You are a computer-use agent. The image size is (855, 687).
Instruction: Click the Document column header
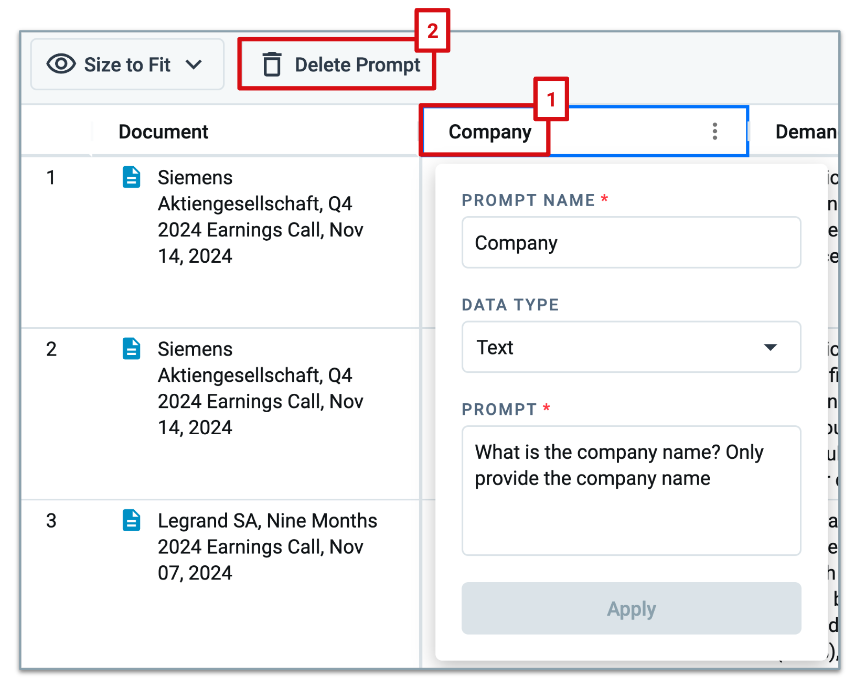click(x=163, y=132)
